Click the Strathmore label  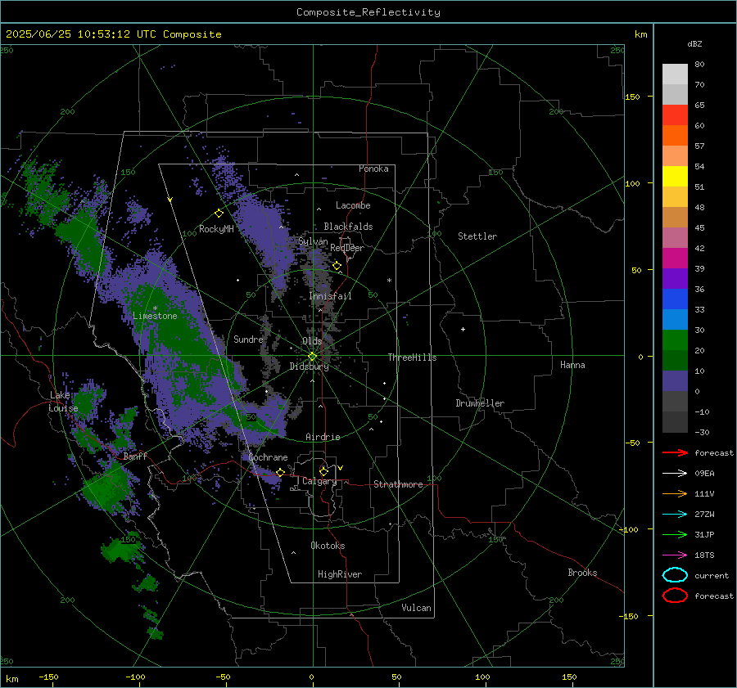click(398, 484)
